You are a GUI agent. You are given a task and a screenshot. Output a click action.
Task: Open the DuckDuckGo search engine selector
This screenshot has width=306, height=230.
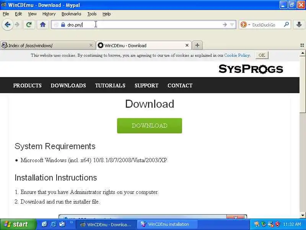click(x=245, y=25)
